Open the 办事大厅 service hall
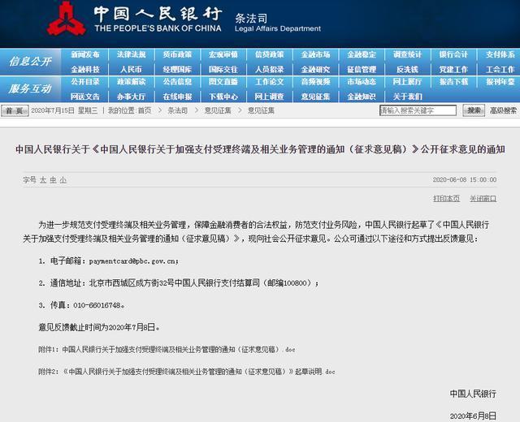Viewport: 520px width, 422px height. (132, 97)
